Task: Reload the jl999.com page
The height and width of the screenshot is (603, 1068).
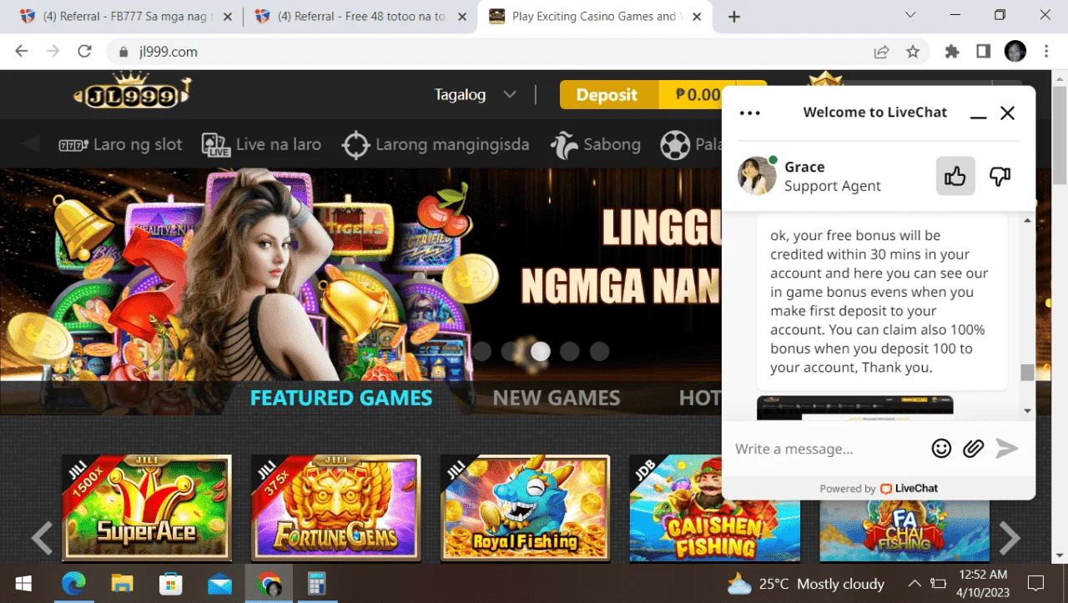Action: tap(84, 52)
